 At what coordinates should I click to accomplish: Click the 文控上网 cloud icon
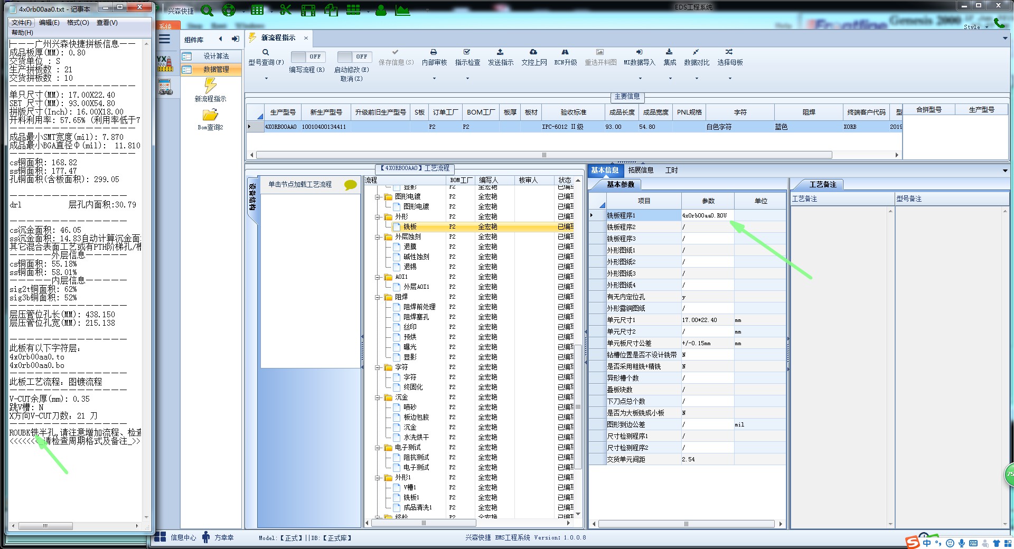pos(533,52)
